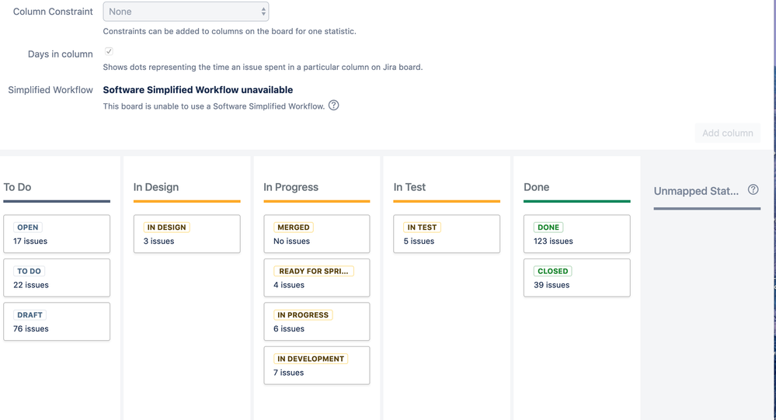The width and height of the screenshot is (776, 420).
Task: Click the Done column header
Action: coord(537,187)
